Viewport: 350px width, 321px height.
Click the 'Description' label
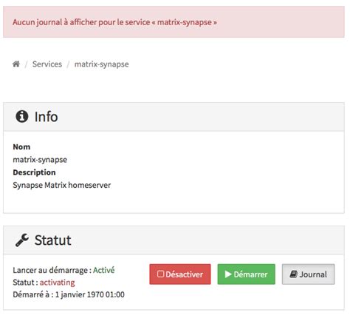pyautogui.click(x=34, y=172)
